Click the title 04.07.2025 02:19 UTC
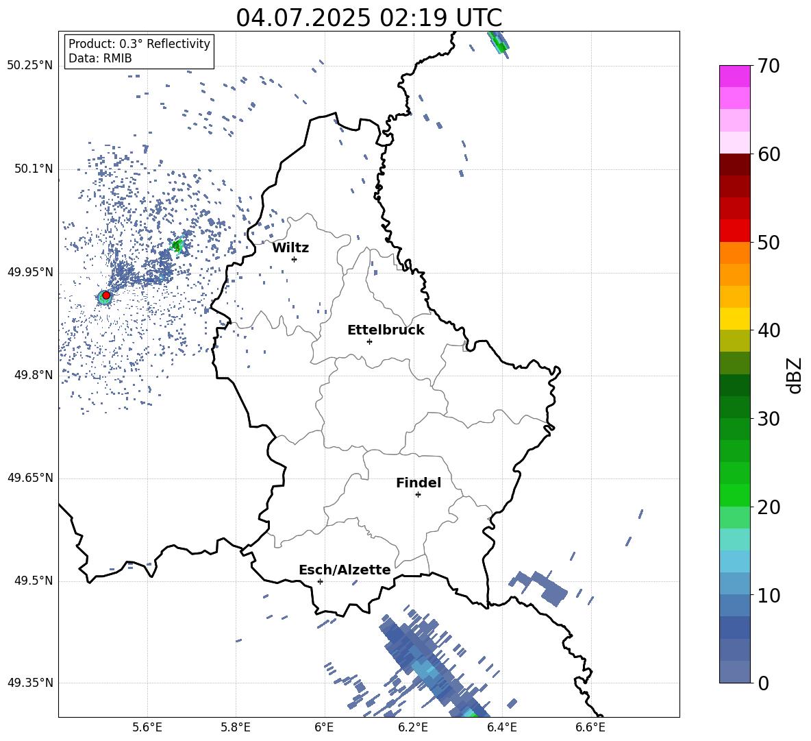 click(x=369, y=18)
